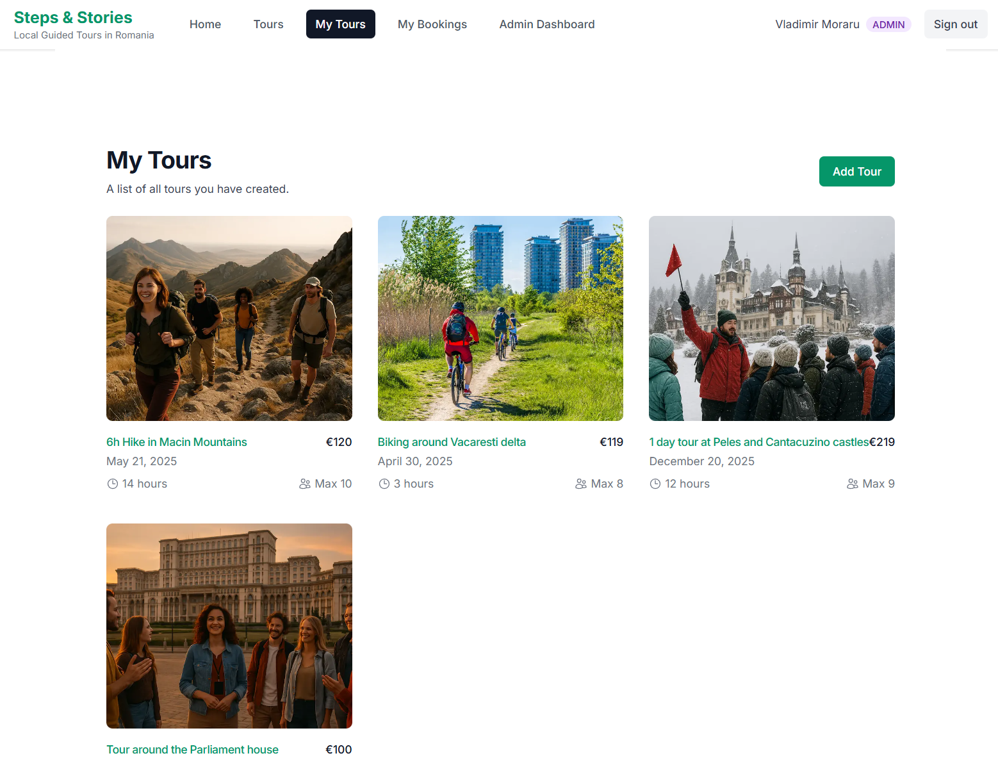Click the €120 price
The image size is (998, 758).
coord(339,442)
